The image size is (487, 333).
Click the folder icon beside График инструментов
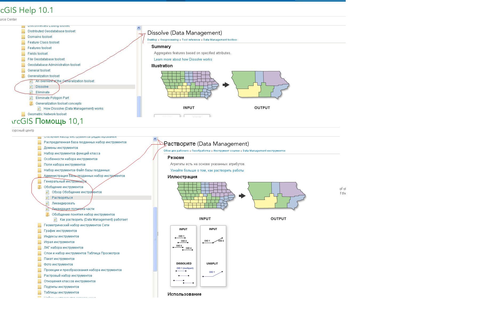40,231
